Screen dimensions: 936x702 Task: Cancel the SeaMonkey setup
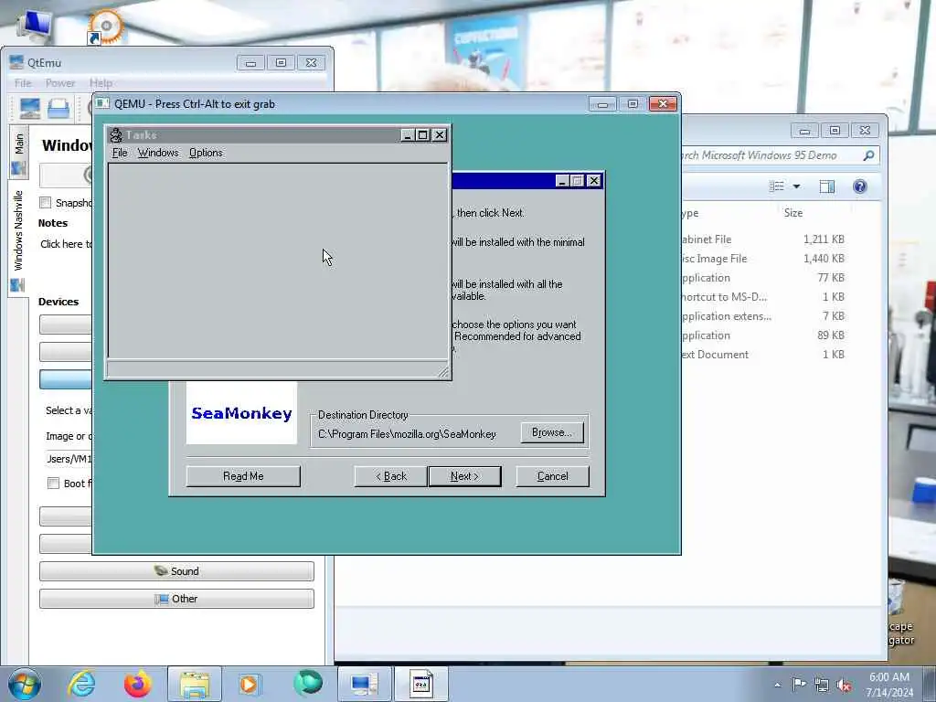pyautogui.click(x=552, y=475)
